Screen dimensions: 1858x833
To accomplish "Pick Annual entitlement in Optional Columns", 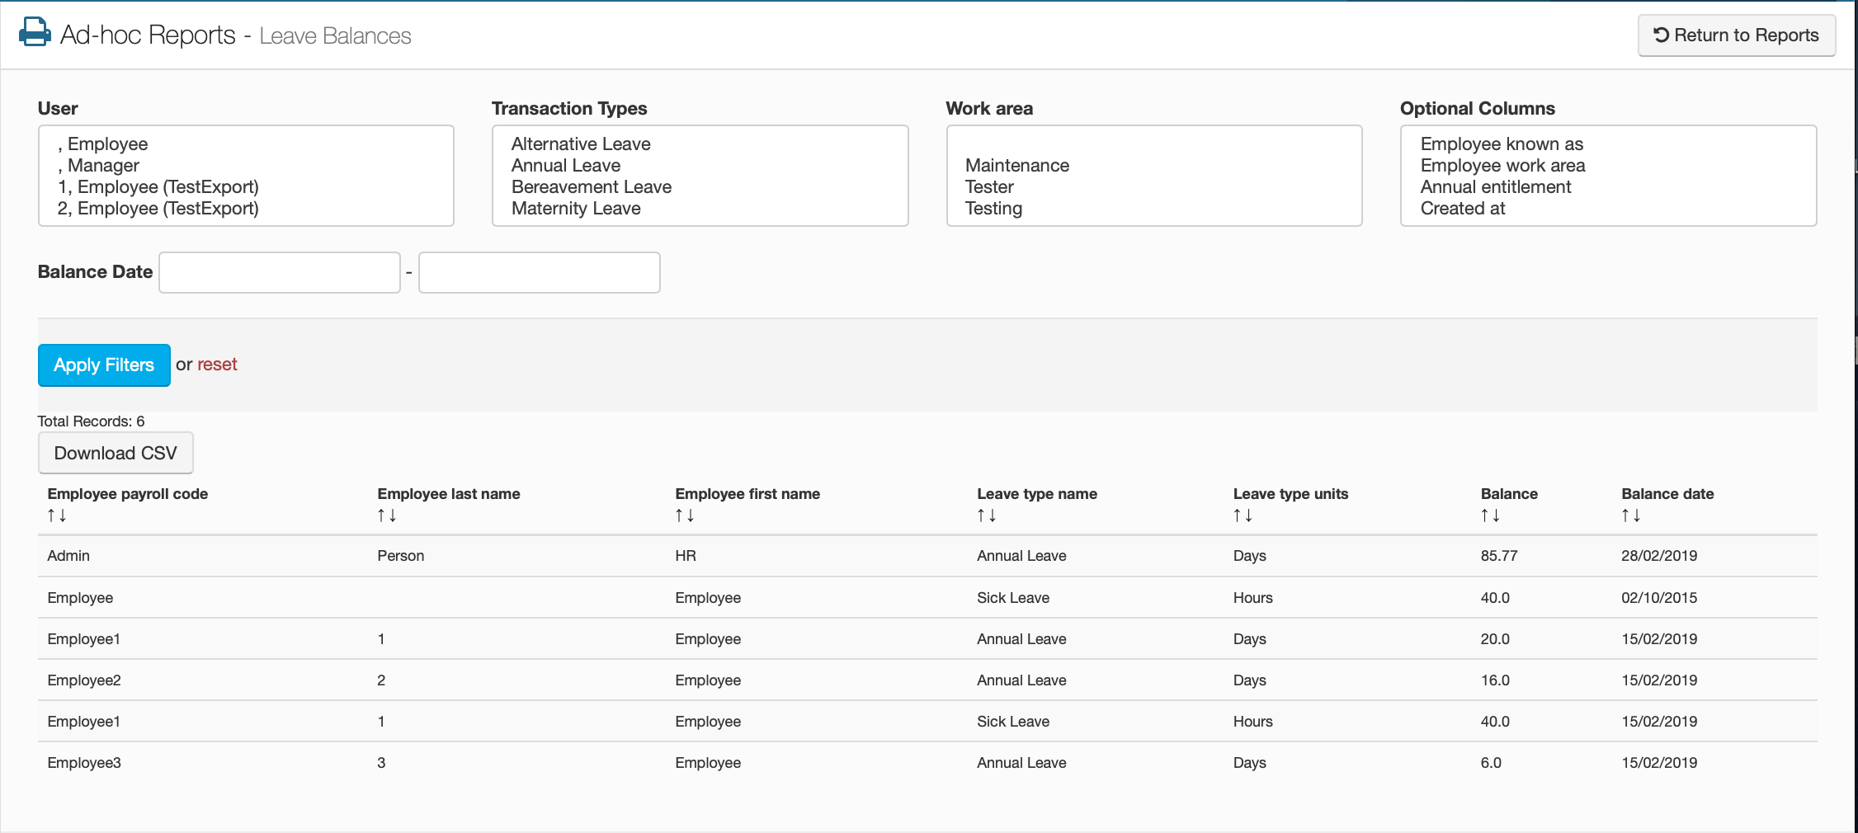I will (1495, 187).
